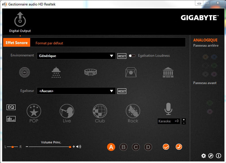226x163 pixels.
Task: Select sound profile D
Action: [148, 147]
